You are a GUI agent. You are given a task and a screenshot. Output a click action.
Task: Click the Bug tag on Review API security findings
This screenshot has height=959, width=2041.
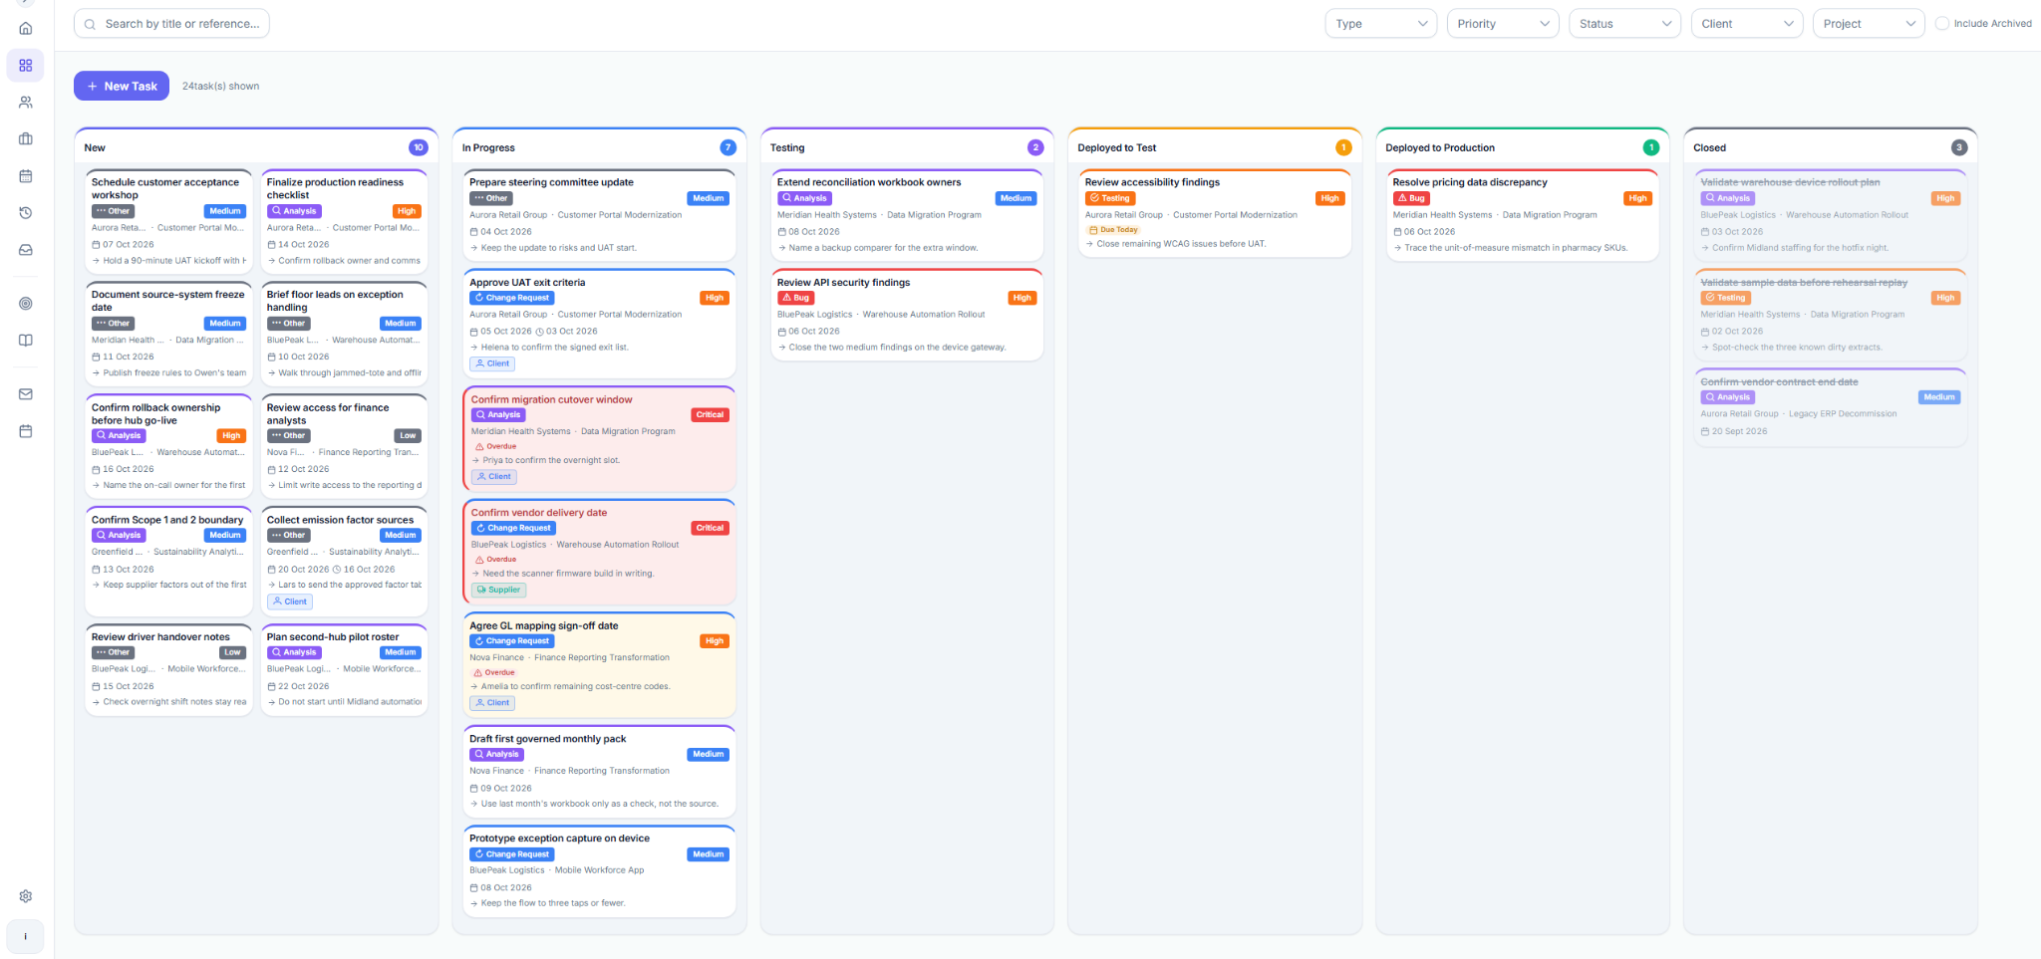click(796, 298)
